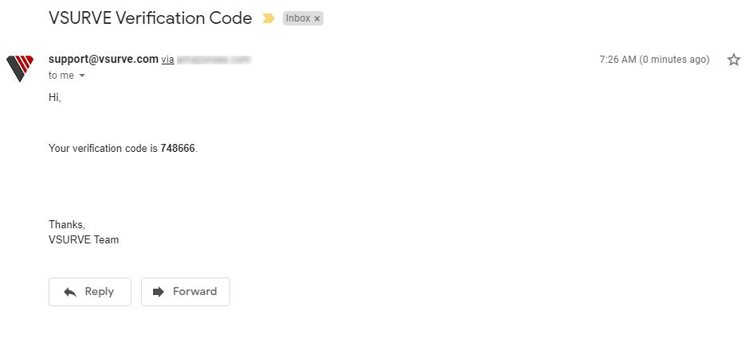Click the "to me" recipient text
This screenshot has width=753, height=338.
tap(61, 76)
